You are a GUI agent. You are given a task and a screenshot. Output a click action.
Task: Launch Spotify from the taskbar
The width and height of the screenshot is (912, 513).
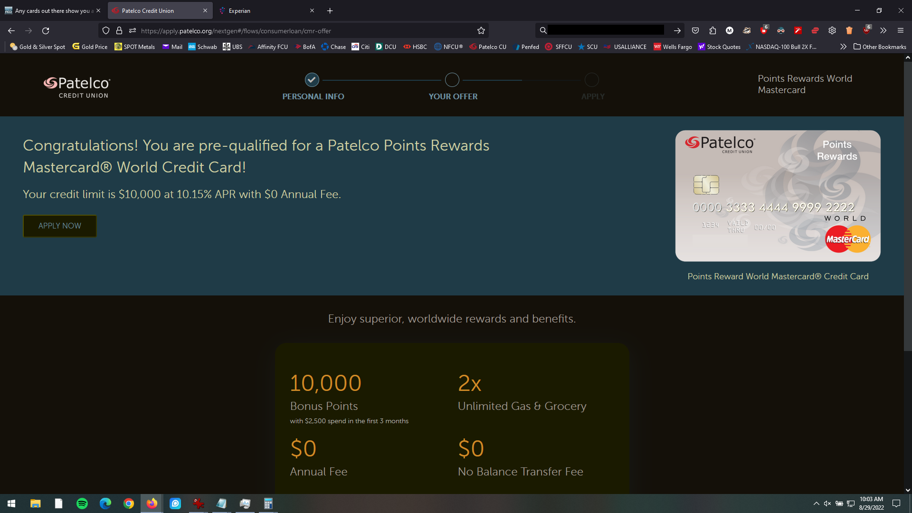point(82,503)
